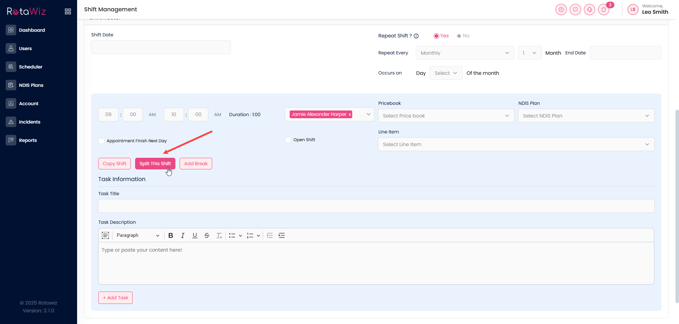Click the increase indent icon
The image size is (679, 324).
point(282,235)
